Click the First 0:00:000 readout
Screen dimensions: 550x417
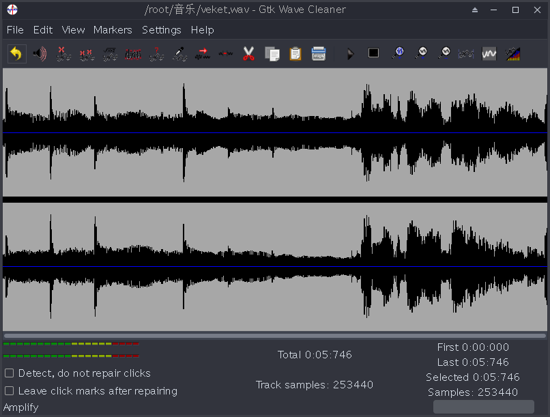(x=473, y=347)
